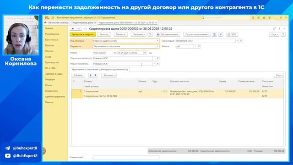This screenshot has height=165, width=293.
Task: Open Заполнить dropdown above the table
Action: pyautogui.click(x=109, y=75)
